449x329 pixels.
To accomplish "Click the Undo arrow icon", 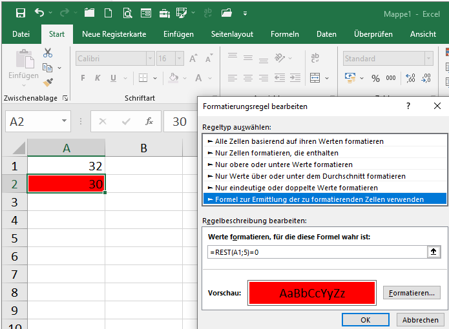I will pos(40,12).
